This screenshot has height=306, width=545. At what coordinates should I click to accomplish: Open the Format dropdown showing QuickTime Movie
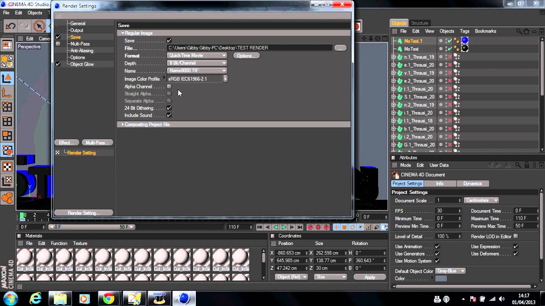pyautogui.click(x=197, y=56)
